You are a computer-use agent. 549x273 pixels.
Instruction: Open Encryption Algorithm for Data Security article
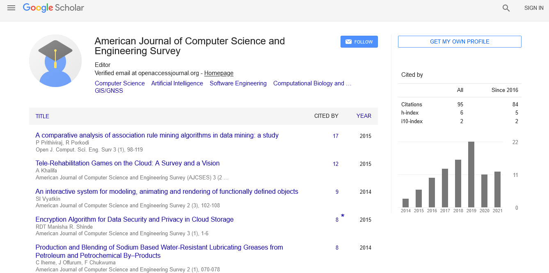[134, 220]
